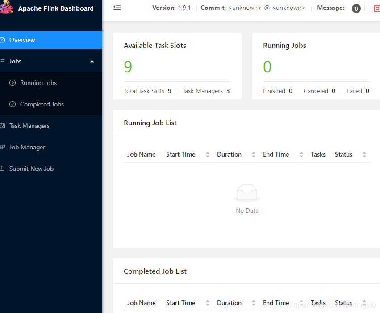Screen dimensions: 380x313
Task: Click the Task Managers schedule icon
Action: tap(2, 126)
